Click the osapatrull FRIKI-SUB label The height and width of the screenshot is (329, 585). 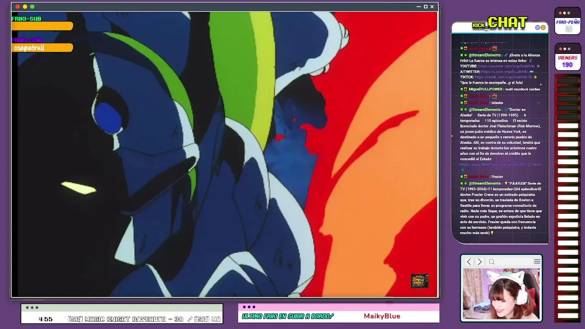click(42, 48)
